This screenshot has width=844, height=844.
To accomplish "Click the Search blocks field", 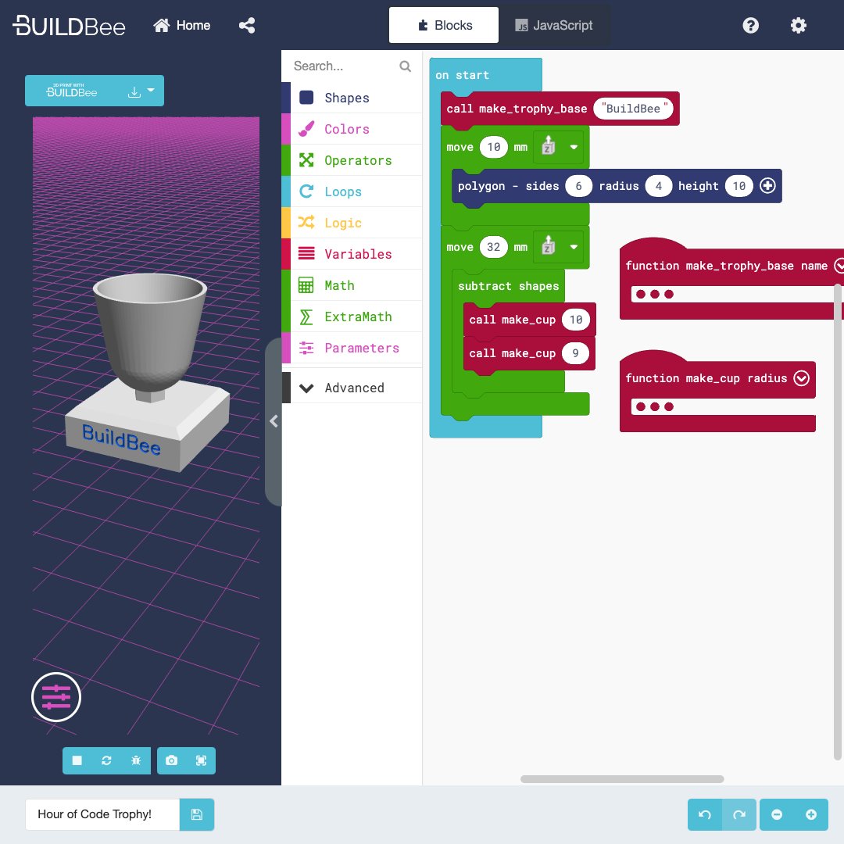I will tap(345, 66).
